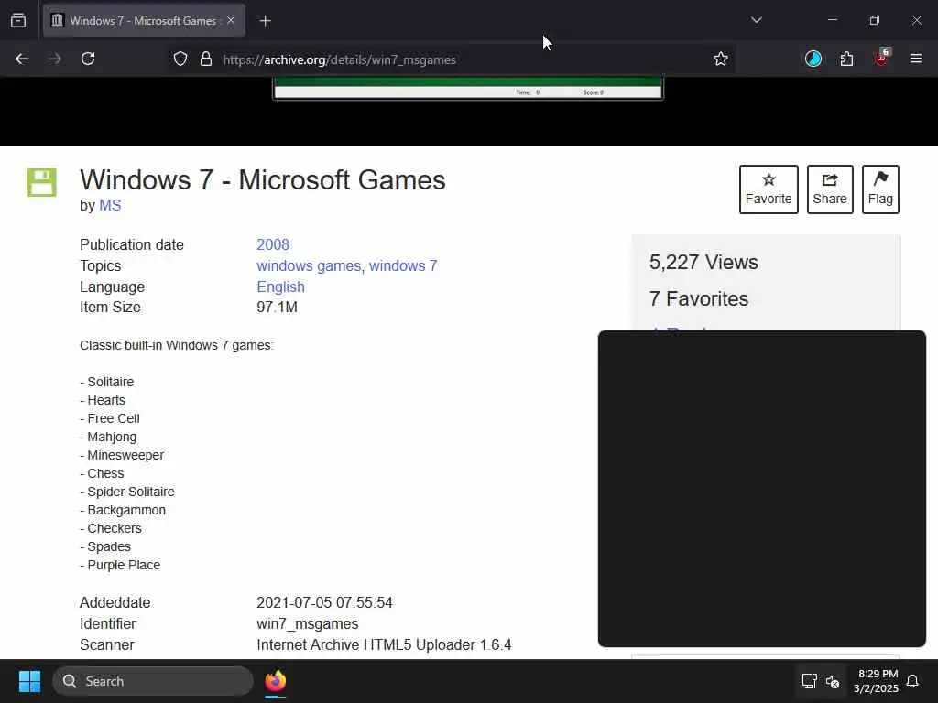This screenshot has width=938, height=703.
Task: Open the Extensions puzzle icon
Action: [846, 59]
